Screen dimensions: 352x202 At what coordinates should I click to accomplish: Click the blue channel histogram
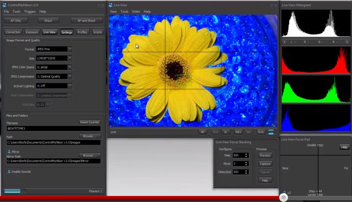point(316,118)
